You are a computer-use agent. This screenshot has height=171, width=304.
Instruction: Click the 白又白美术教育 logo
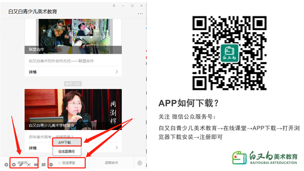tap(265, 158)
